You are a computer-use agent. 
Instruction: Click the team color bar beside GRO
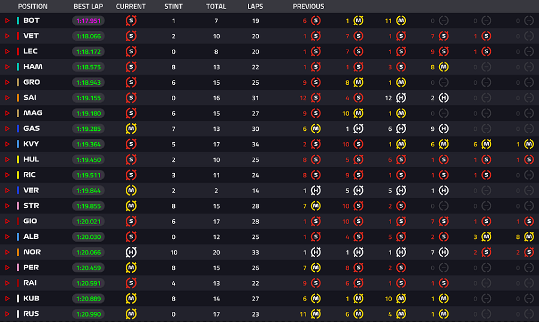click(x=18, y=82)
